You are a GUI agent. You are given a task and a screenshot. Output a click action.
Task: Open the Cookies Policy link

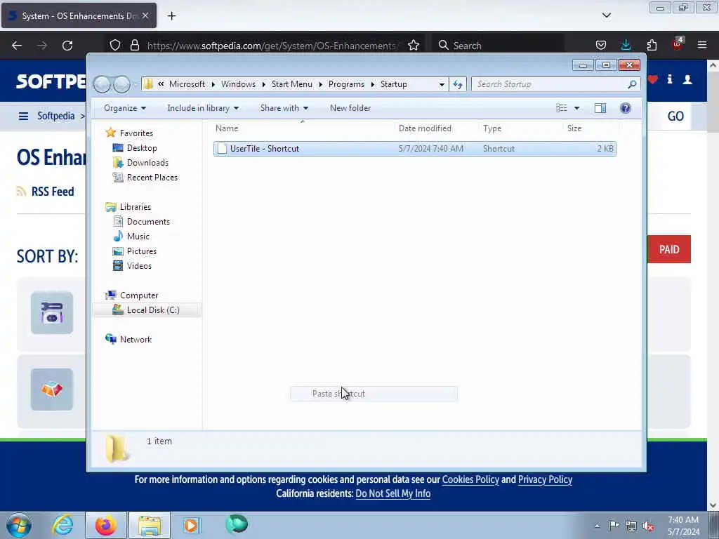click(470, 480)
